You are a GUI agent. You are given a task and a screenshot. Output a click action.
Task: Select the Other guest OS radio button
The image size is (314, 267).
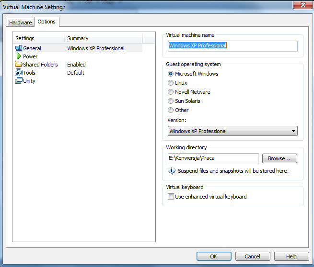click(x=170, y=110)
